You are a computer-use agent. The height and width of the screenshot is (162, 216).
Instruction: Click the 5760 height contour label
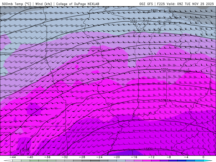(164, 100)
